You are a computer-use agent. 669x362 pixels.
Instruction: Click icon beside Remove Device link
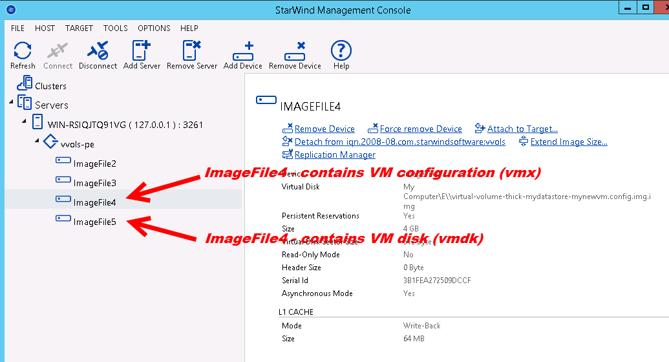tap(288, 128)
